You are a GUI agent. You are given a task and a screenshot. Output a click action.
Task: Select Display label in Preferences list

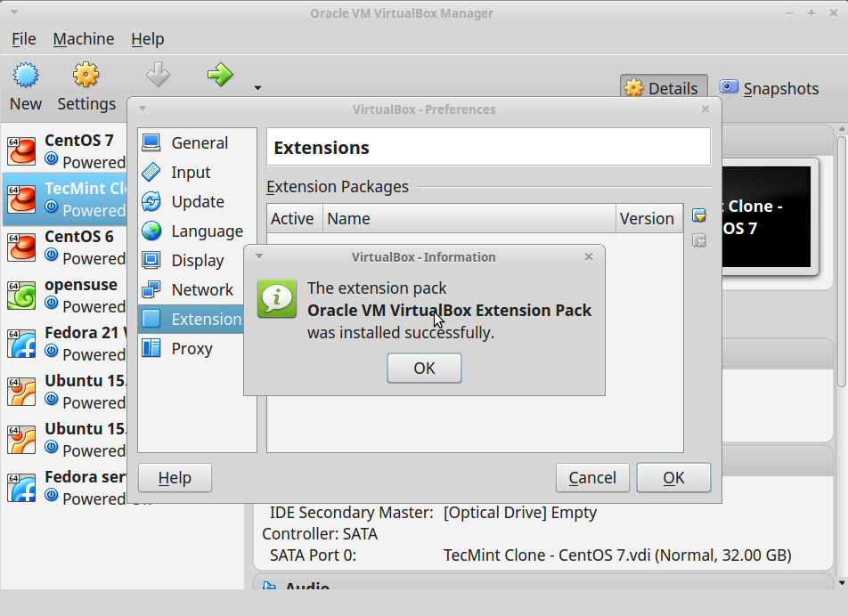pos(198,261)
